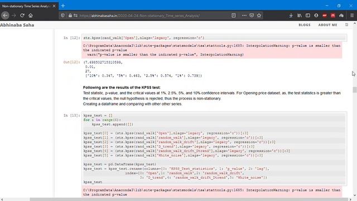Click the critical values dictionary line in Out[12]
The width and height of the screenshot is (357, 201).
pos(143,76)
